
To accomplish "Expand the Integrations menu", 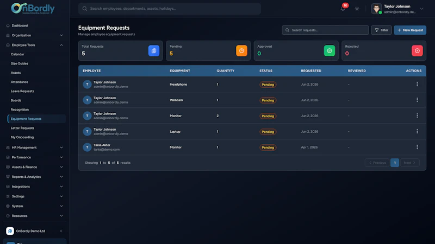I will (34, 187).
